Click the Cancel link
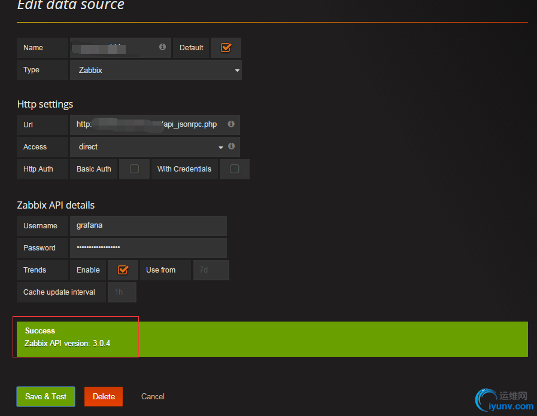The width and height of the screenshot is (537, 416). (153, 396)
